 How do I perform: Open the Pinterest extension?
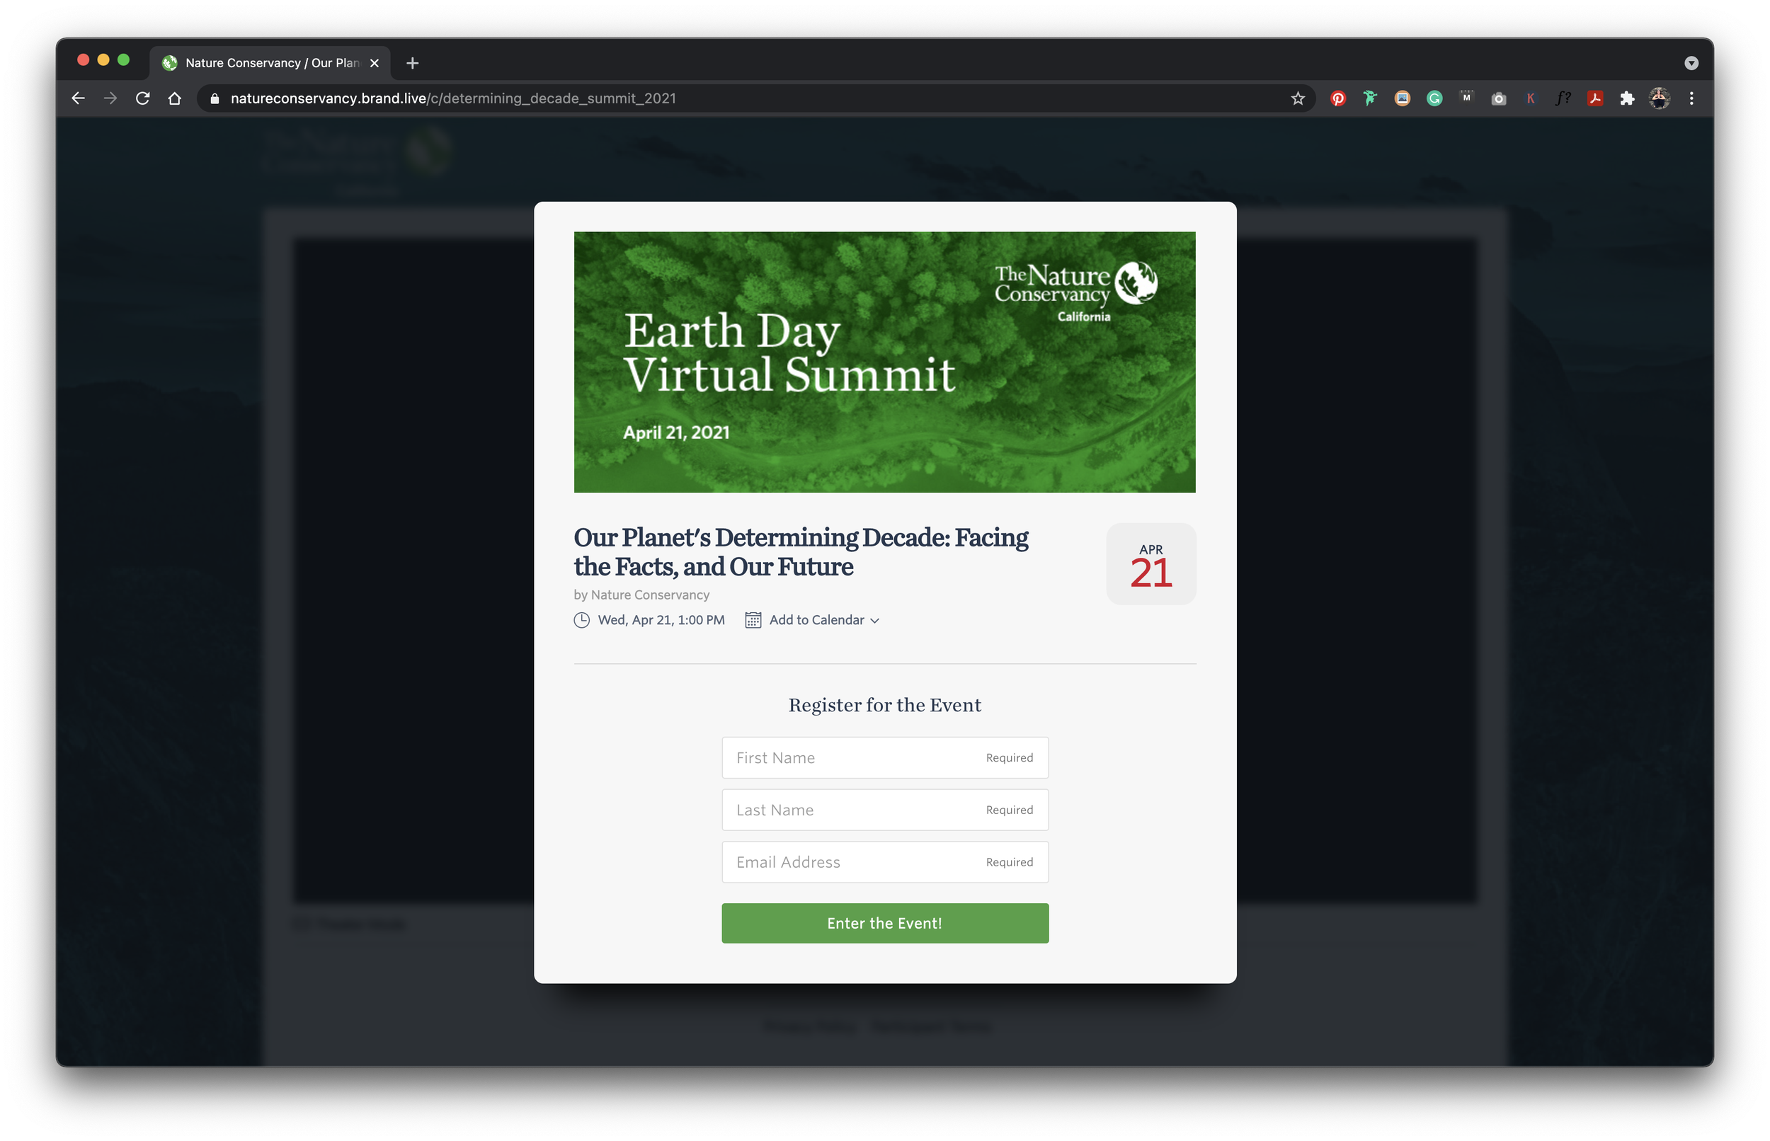click(1338, 98)
